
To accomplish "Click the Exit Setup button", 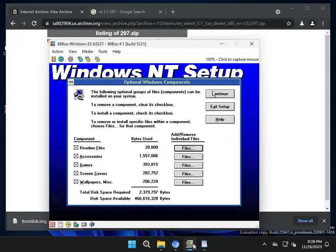I will point(220,107).
